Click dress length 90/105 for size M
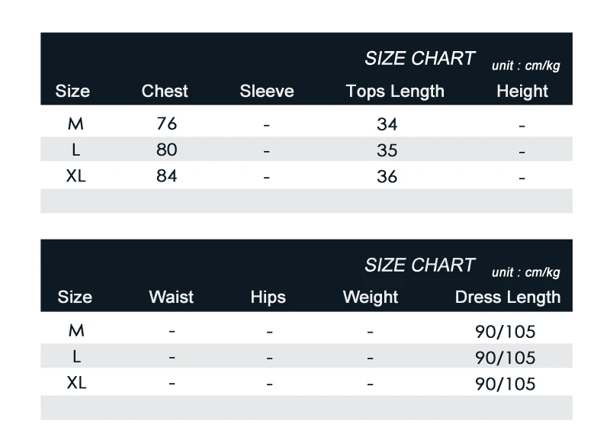Viewport: 610px width, 444px height. [x=506, y=332]
